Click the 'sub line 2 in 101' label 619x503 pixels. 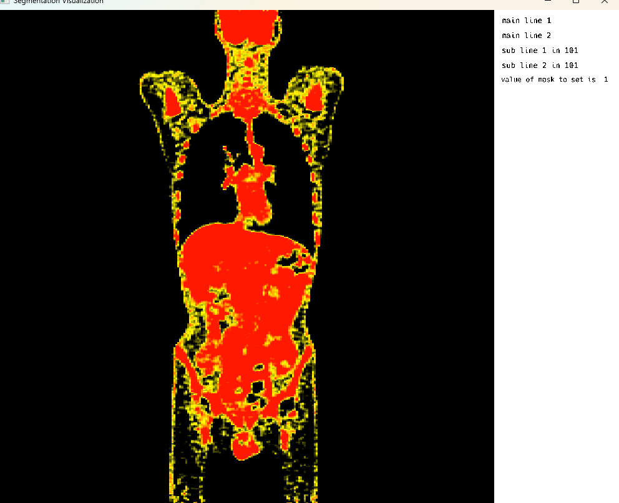540,65
